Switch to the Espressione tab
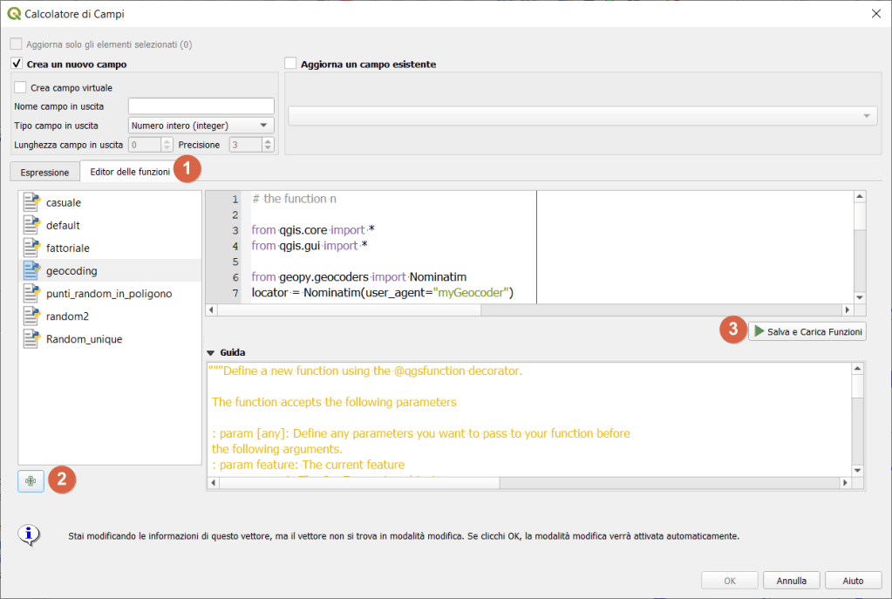892x599 pixels. pyautogui.click(x=44, y=173)
